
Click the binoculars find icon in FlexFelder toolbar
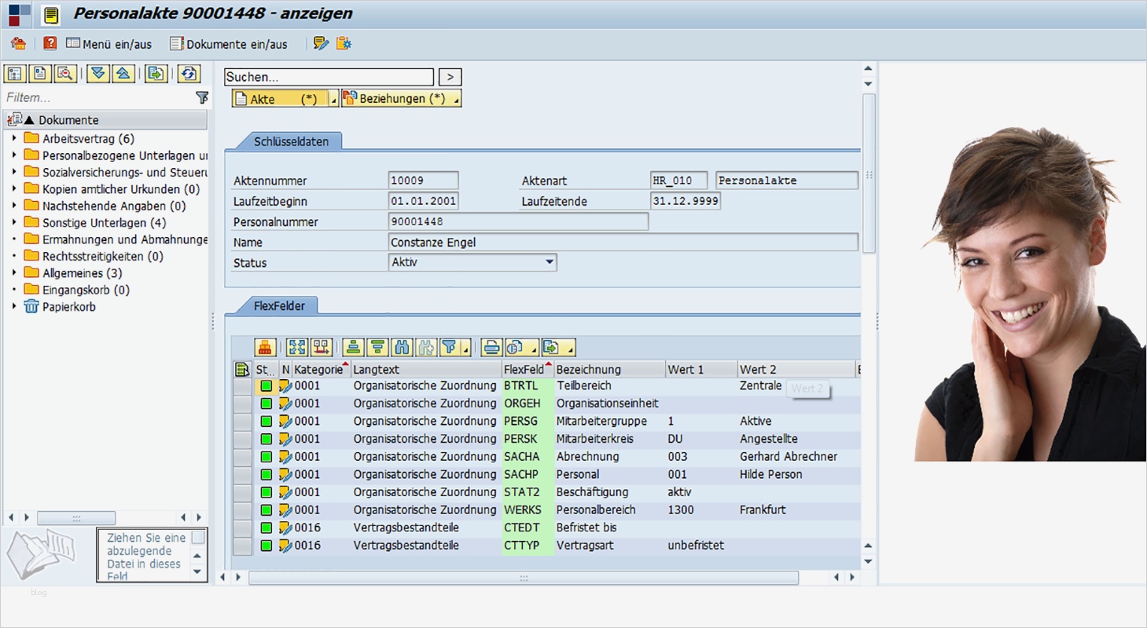tap(402, 347)
